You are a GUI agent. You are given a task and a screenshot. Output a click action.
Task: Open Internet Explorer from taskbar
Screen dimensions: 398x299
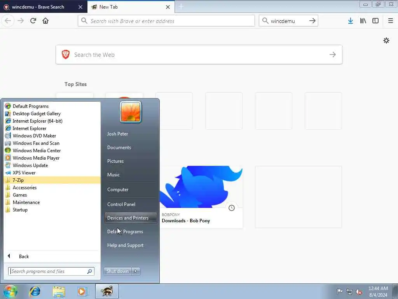click(35, 291)
